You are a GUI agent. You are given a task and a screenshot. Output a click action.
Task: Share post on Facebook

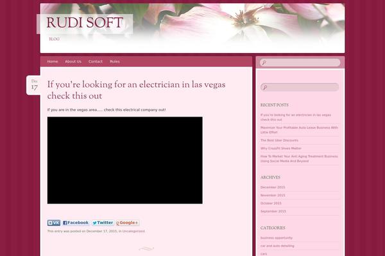(76, 223)
